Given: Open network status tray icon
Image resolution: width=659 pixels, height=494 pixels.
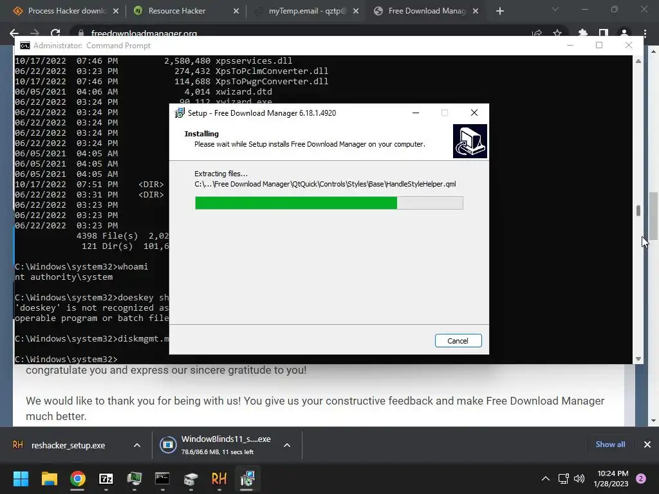Looking at the screenshot, I should pos(563,479).
